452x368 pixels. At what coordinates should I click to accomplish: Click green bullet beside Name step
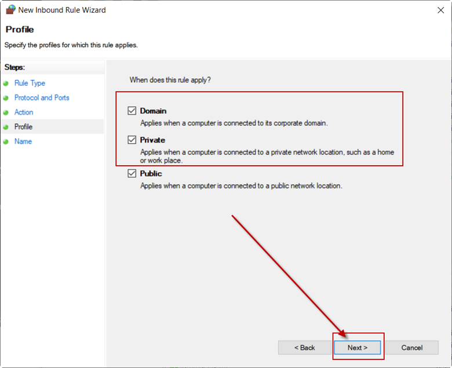pyautogui.click(x=6, y=141)
